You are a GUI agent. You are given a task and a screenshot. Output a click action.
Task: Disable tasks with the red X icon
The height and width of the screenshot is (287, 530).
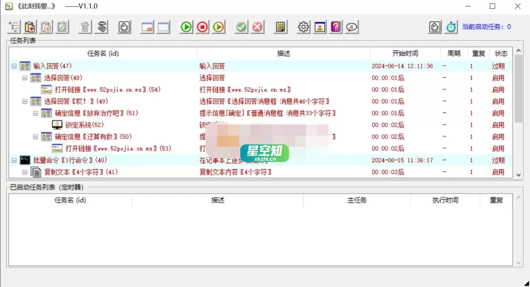[257, 27]
